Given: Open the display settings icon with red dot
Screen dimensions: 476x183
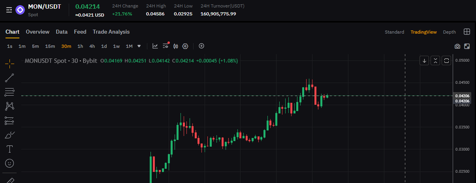Looking at the screenshot, I should (x=166, y=46).
